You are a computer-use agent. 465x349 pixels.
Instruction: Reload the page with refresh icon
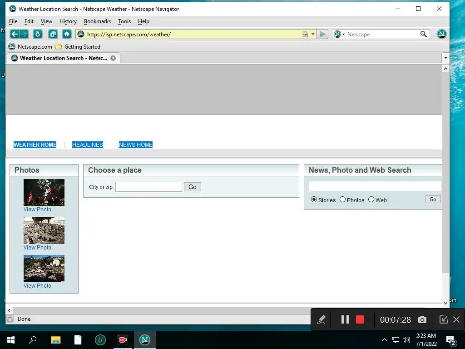(37, 34)
